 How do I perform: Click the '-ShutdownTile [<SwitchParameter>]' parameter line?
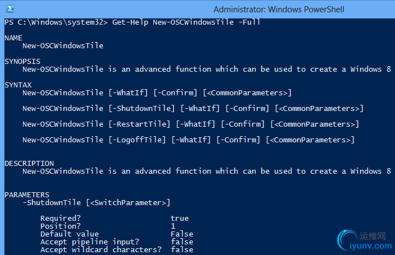[x=96, y=202]
